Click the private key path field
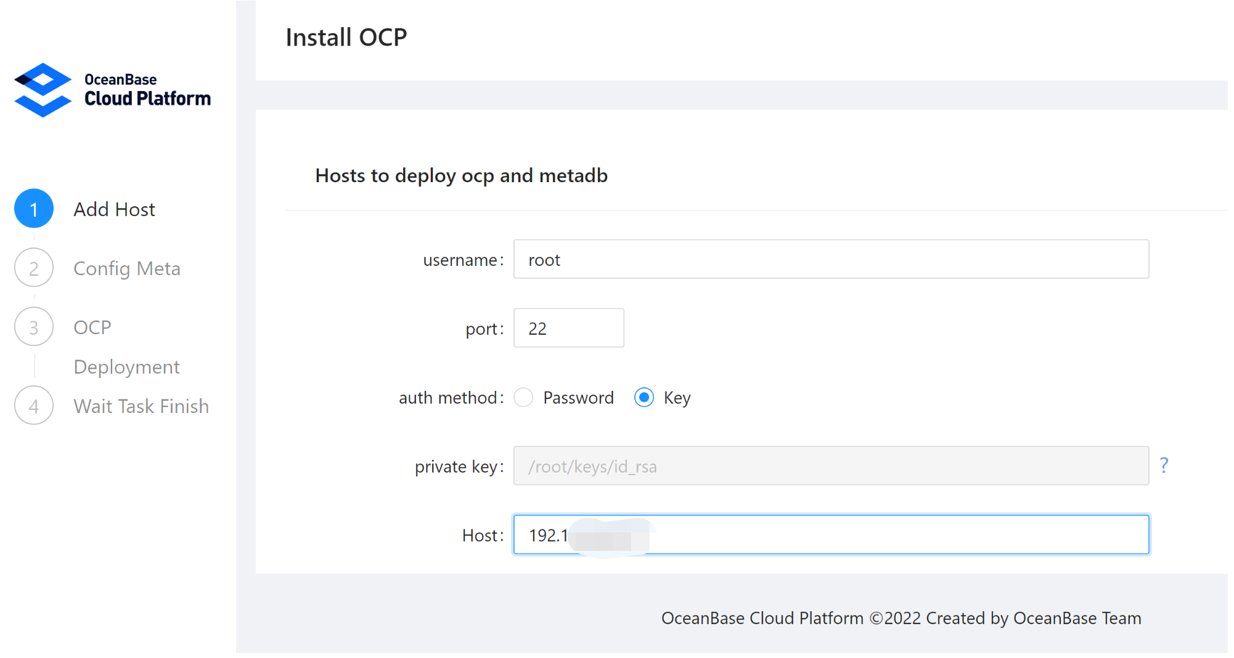1234x658 pixels. point(830,466)
